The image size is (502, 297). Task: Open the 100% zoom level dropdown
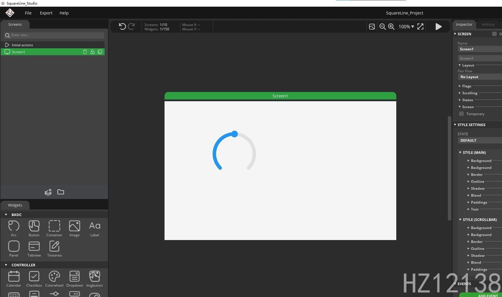pos(406,27)
